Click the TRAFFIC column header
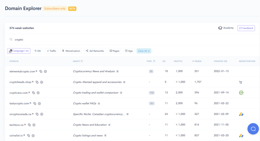Screen dimensions: 260x141 coord(178,61)
